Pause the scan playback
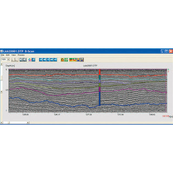Viewport: 173px width, 173px height. click(48, 60)
